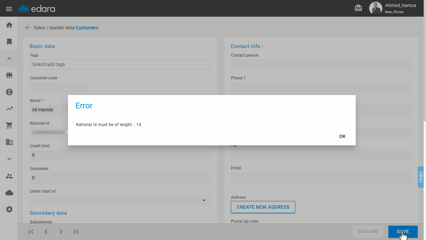
Task: Click the Select/add tags field
Action: 120,64
